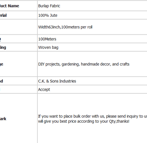Click the cyan label cell beside Accept
Image resolution: width=147 pixels, height=143 pixels.
(18, 89)
